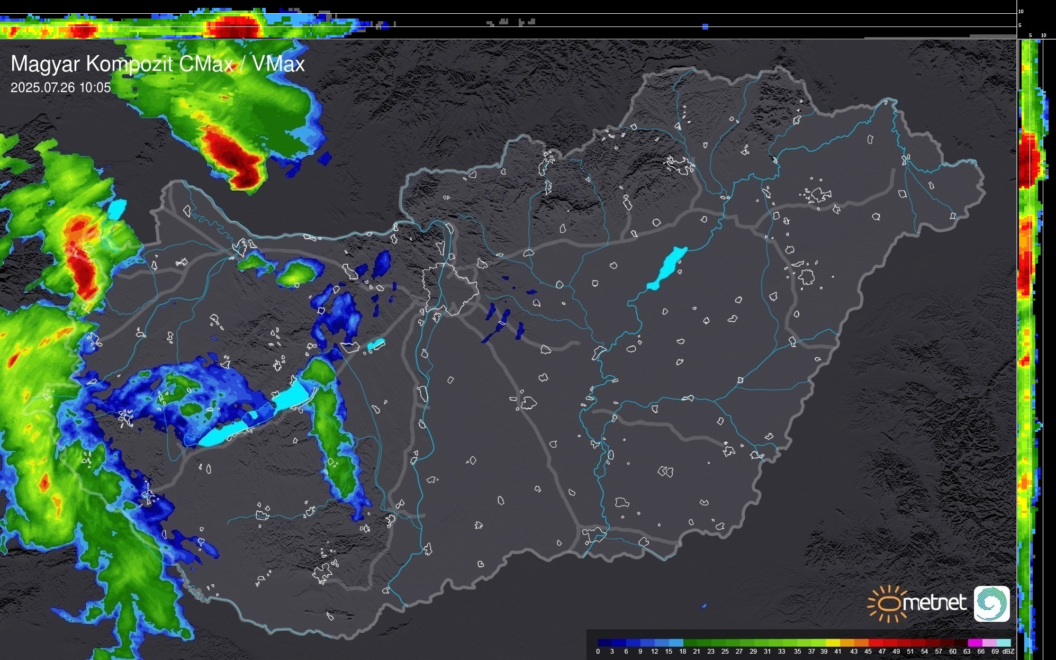Click the dBZ unit label in legend
The image size is (1056, 660).
click(x=1008, y=652)
